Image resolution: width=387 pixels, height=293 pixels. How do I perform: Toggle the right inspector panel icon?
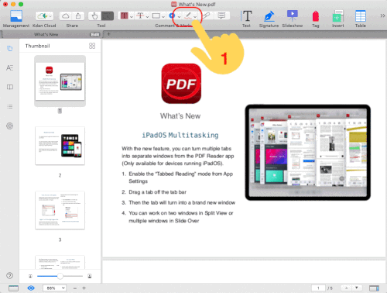[x=374, y=288]
